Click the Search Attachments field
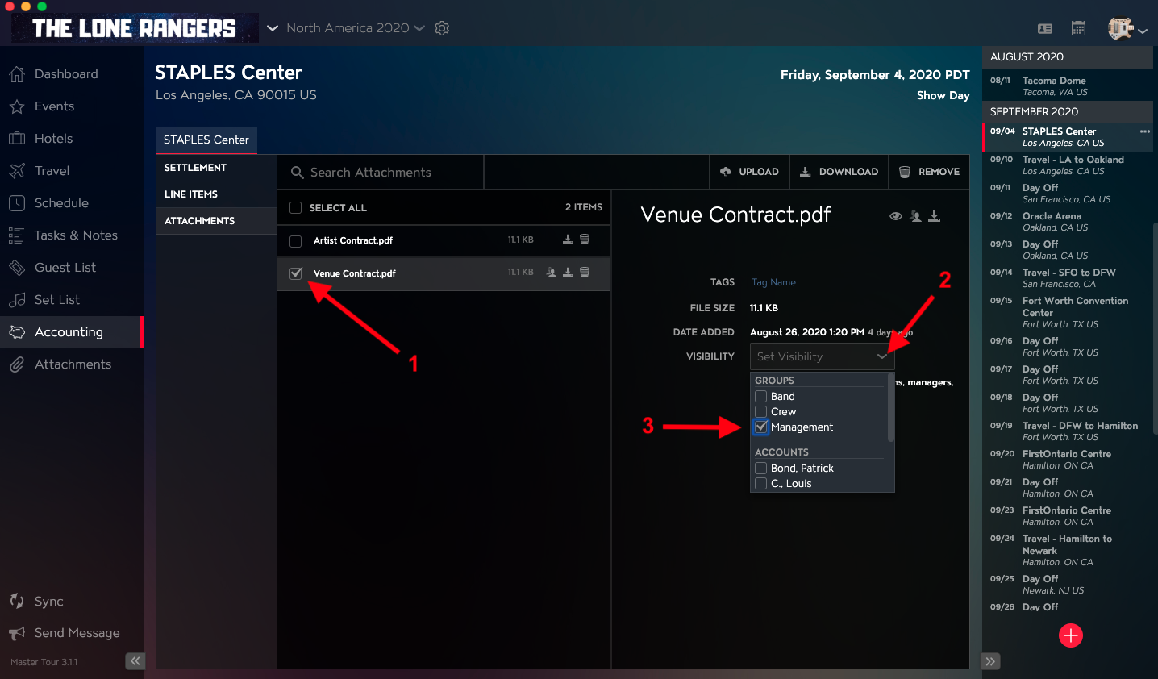1158x679 pixels. (381, 173)
